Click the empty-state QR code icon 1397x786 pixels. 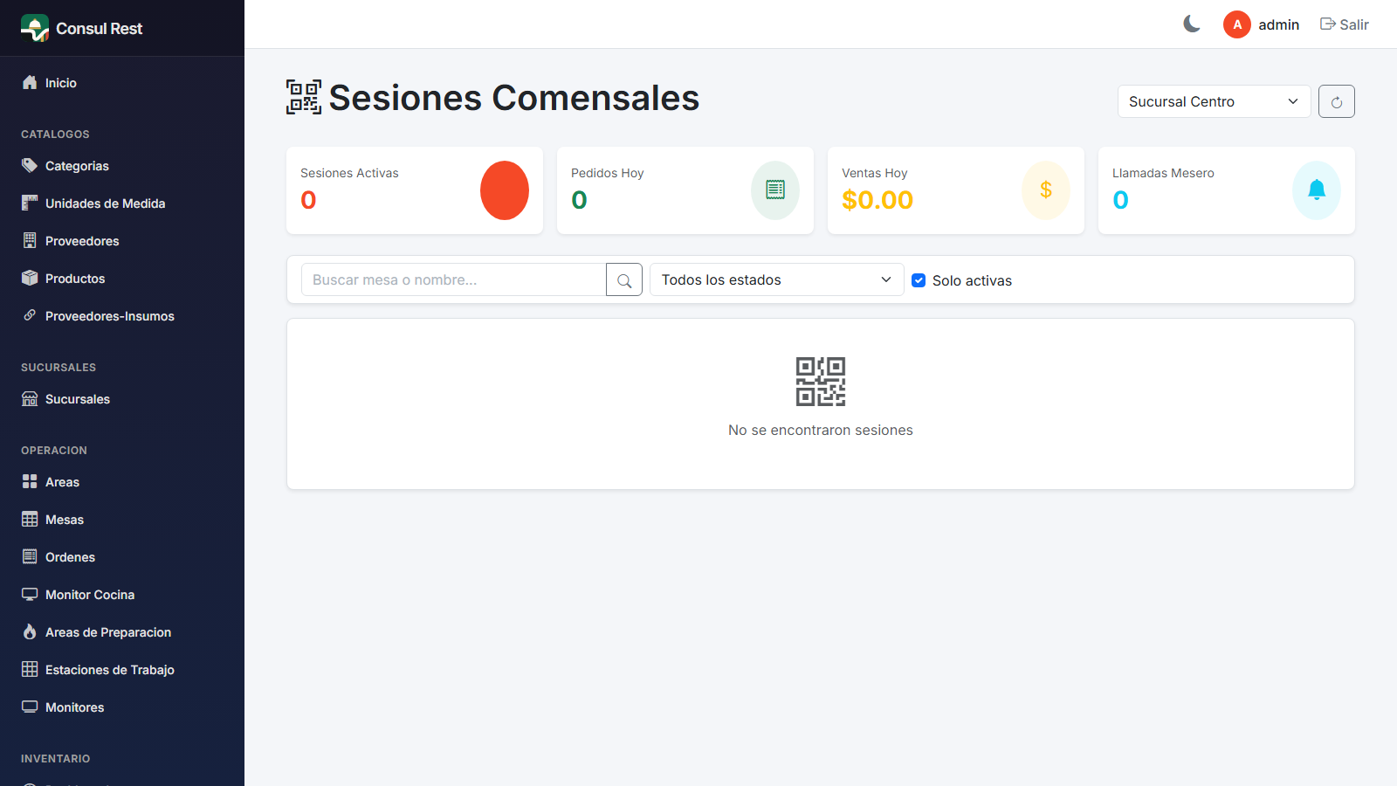[821, 382]
